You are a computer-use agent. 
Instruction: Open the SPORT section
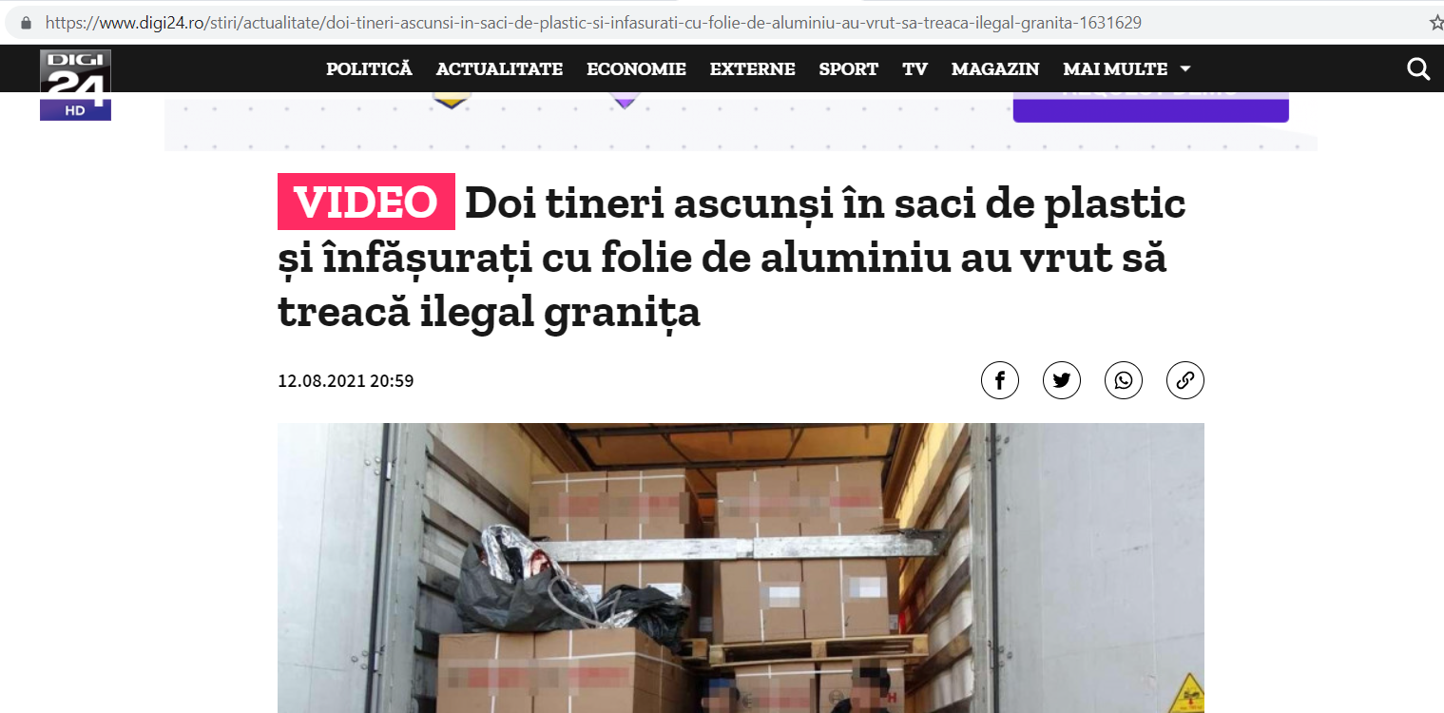point(848,68)
